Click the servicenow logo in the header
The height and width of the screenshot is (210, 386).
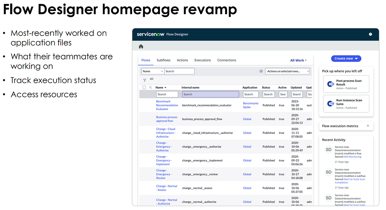[x=150, y=34]
